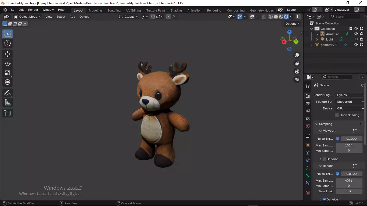
Task: Adjust Render Max Samples 4096 field
Action: point(349,181)
